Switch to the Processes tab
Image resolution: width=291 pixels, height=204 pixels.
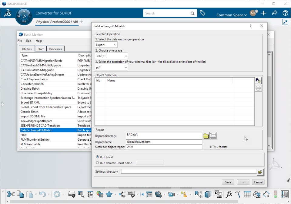tap(55, 49)
